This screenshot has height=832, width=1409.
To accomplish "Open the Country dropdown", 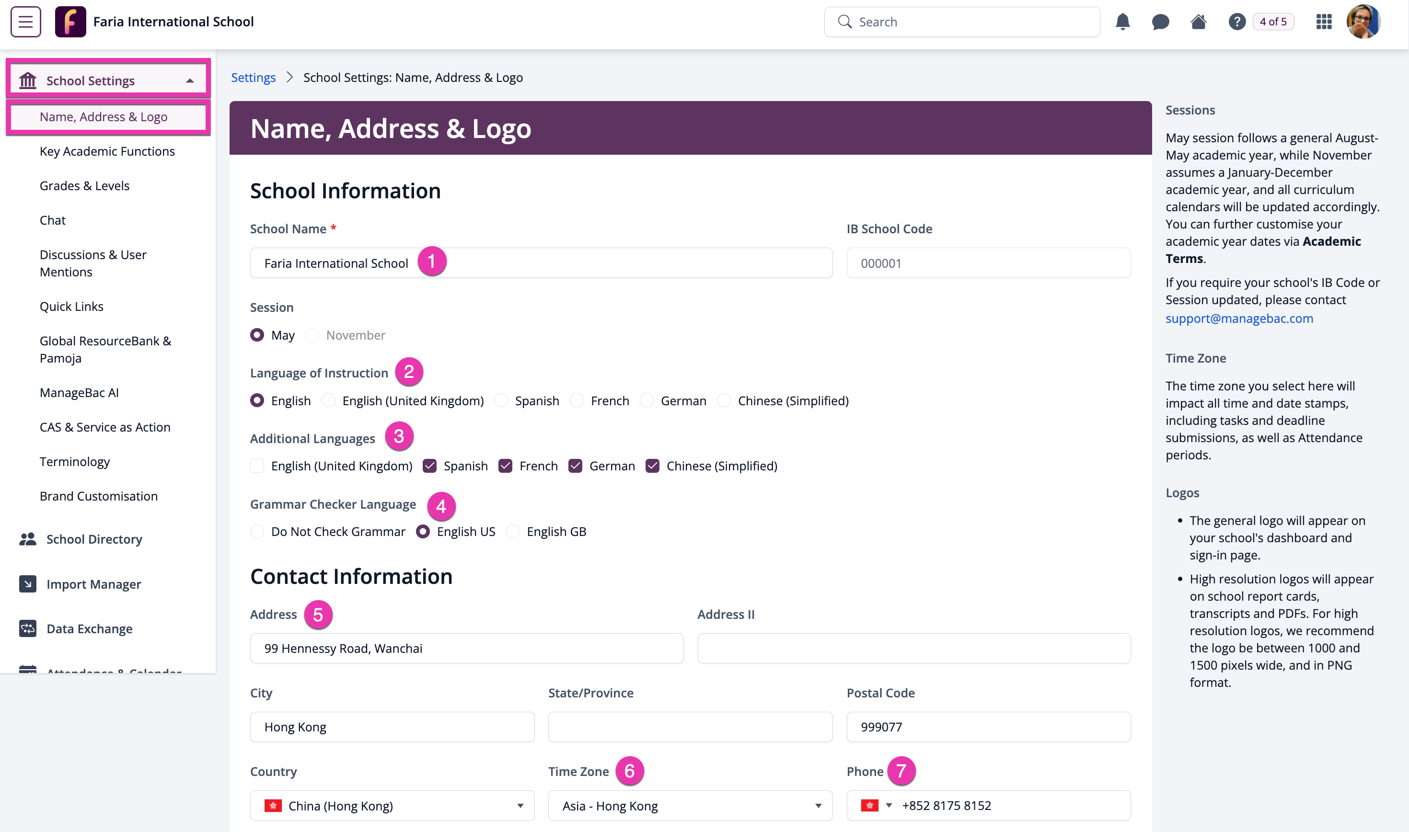I will [x=392, y=806].
